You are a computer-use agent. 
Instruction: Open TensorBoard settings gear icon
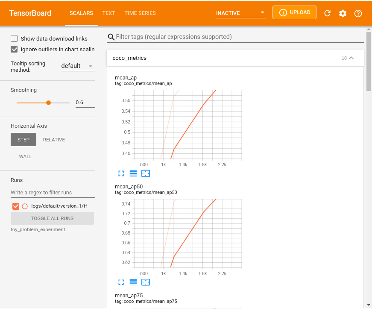(x=343, y=13)
